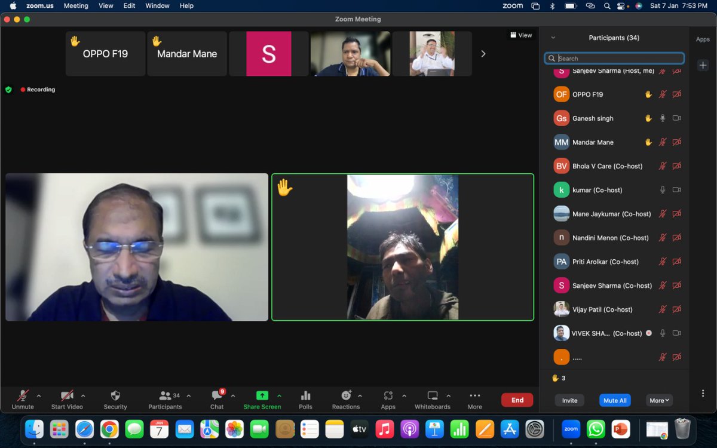This screenshot has height=448, width=717.
Task: Open WhatsApp in the Dock
Action: click(x=596, y=429)
